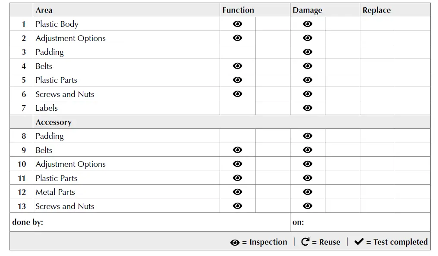Image resolution: width=438 pixels, height=256 pixels.
Task: Click the Function eye icon for row 9 Belts
Action: tap(237, 150)
